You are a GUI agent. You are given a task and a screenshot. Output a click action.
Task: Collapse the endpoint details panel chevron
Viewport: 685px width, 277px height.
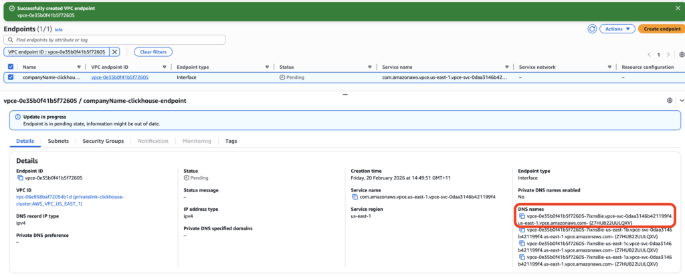pyautogui.click(x=681, y=100)
